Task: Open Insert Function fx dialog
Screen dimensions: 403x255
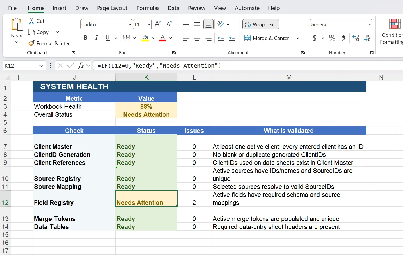Action: click(81, 66)
